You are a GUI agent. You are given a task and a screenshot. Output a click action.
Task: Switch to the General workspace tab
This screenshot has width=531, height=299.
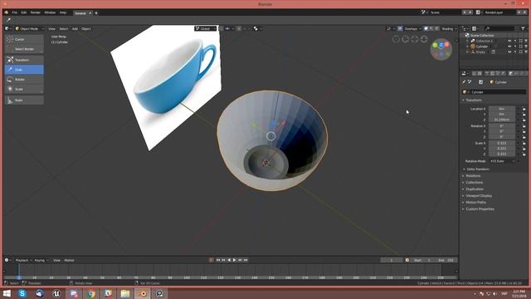[80, 13]
